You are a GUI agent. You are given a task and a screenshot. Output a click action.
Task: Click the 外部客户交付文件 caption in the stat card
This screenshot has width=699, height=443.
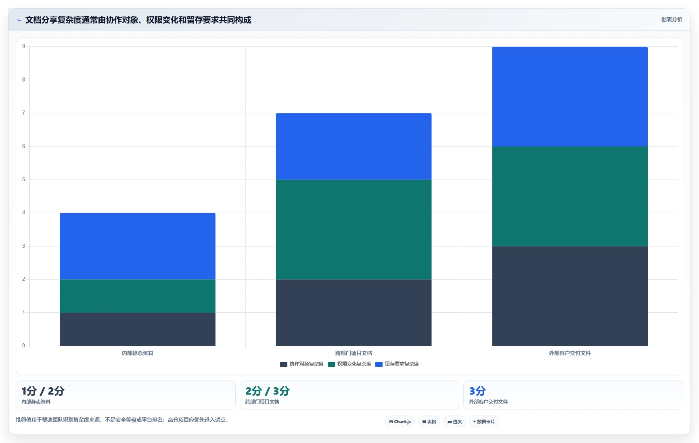click(x=488, y=402)
